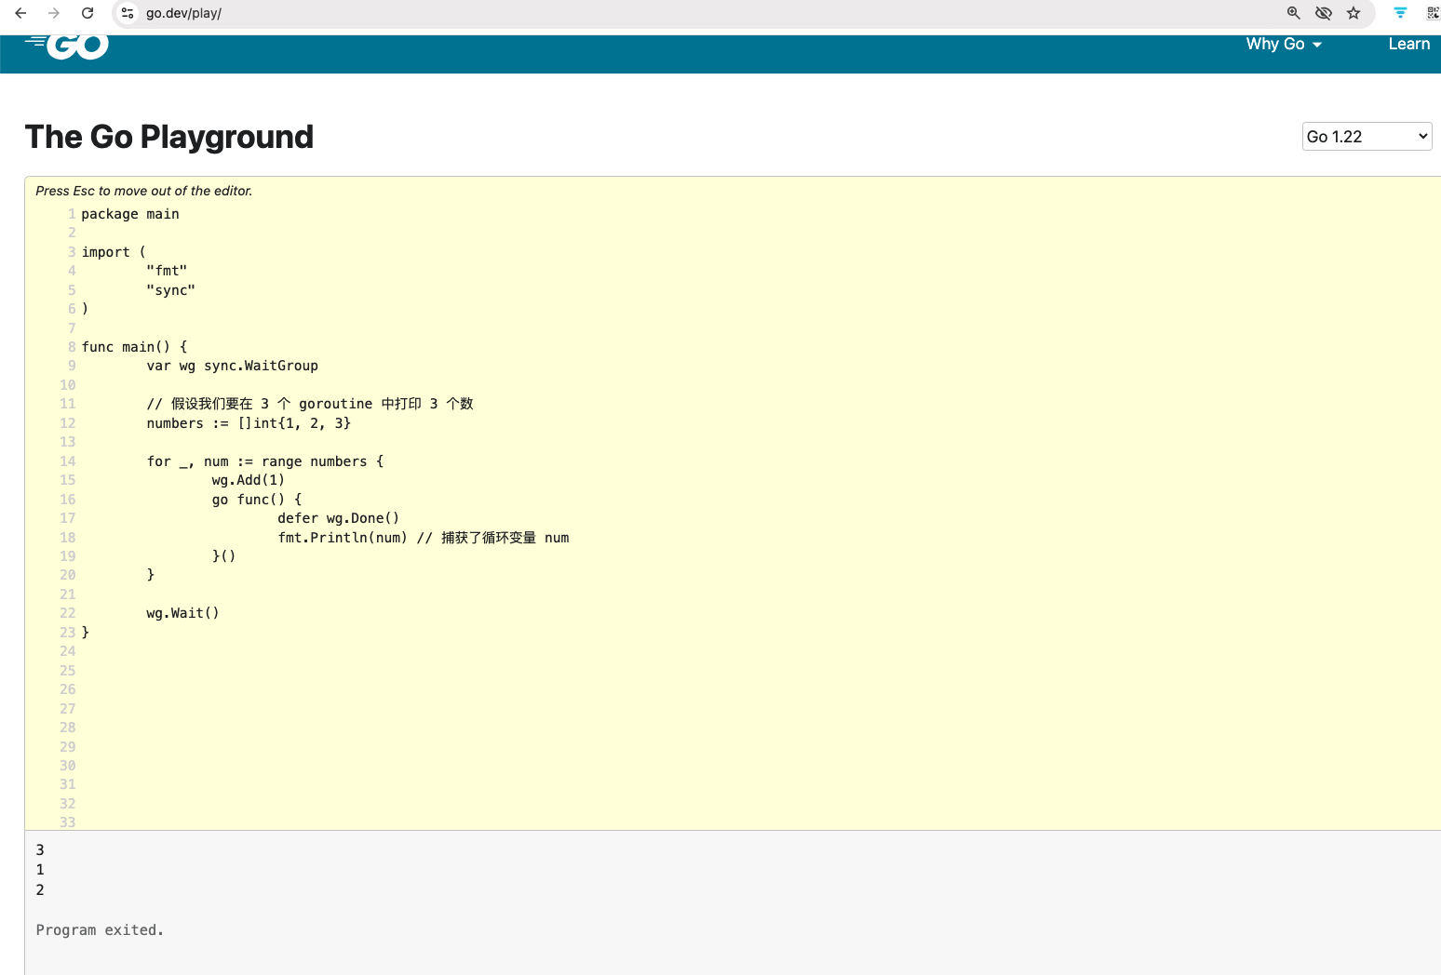This screenshot has width=1441, height=975.
Task: Bookmark this page with the star icon
Action: click(x=1353, y=13)
